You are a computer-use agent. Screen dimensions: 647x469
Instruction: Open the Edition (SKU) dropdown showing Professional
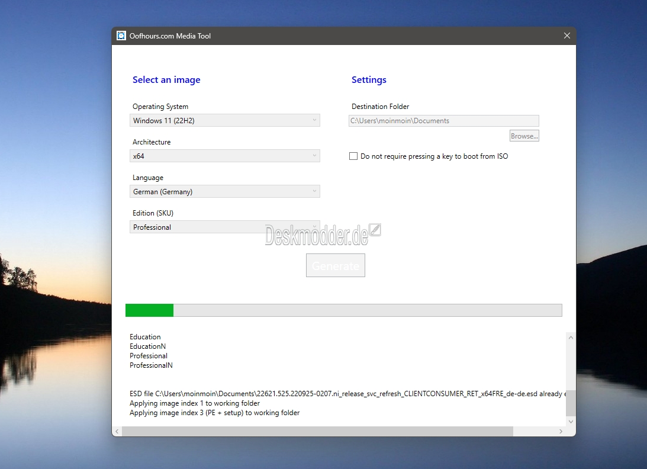click(225, 227)
